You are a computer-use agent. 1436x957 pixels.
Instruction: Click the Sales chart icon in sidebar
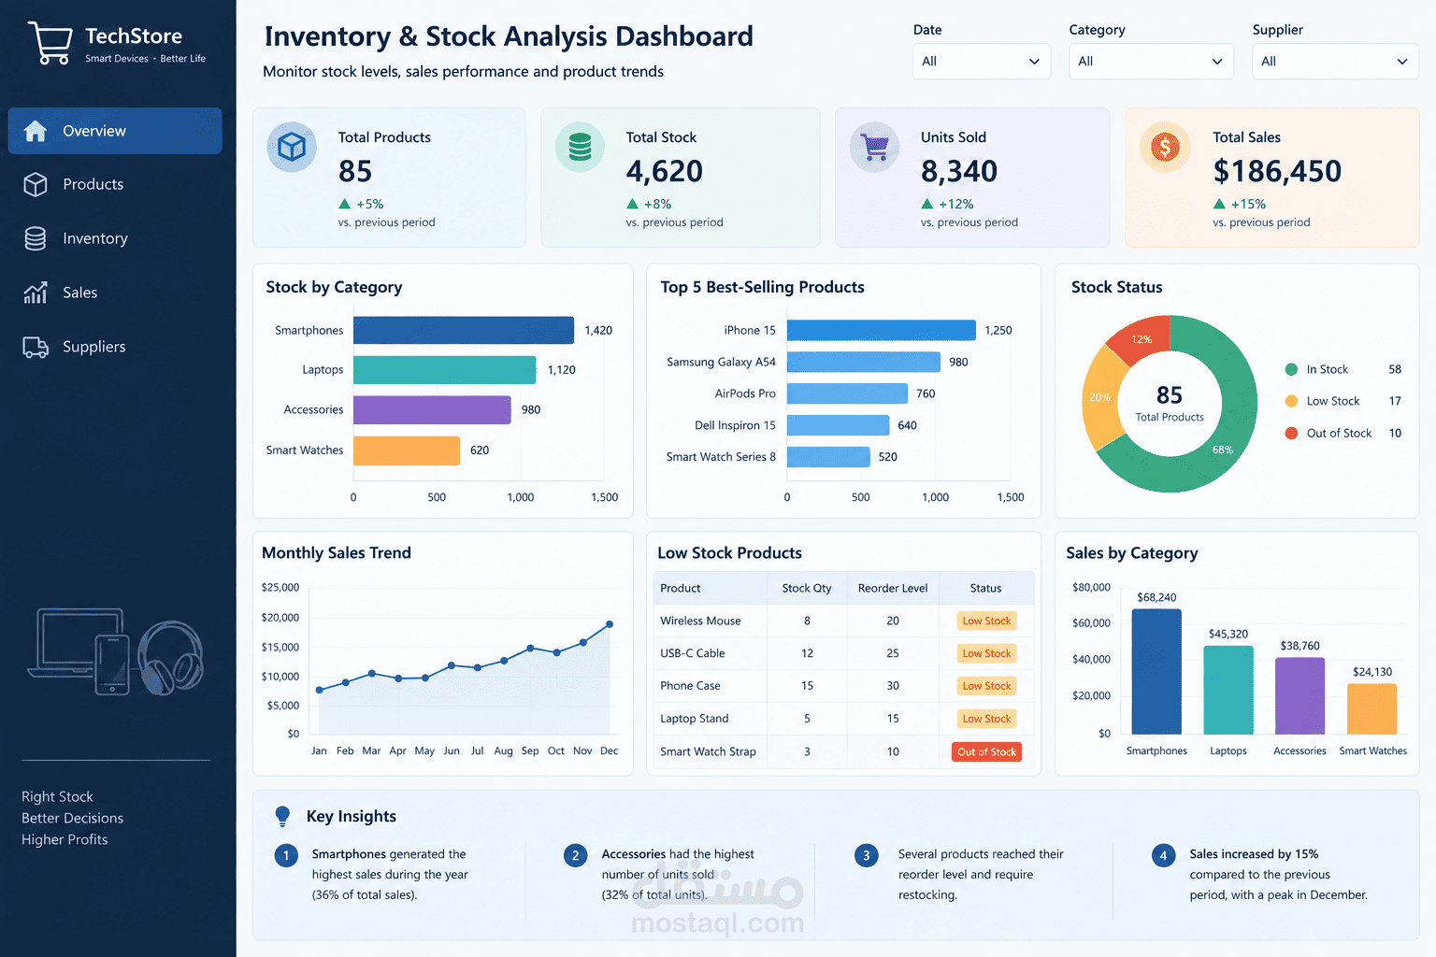tap(36, 293)
